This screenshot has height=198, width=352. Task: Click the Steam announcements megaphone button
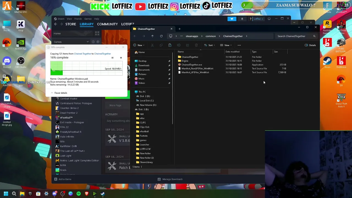click(232, 19)
